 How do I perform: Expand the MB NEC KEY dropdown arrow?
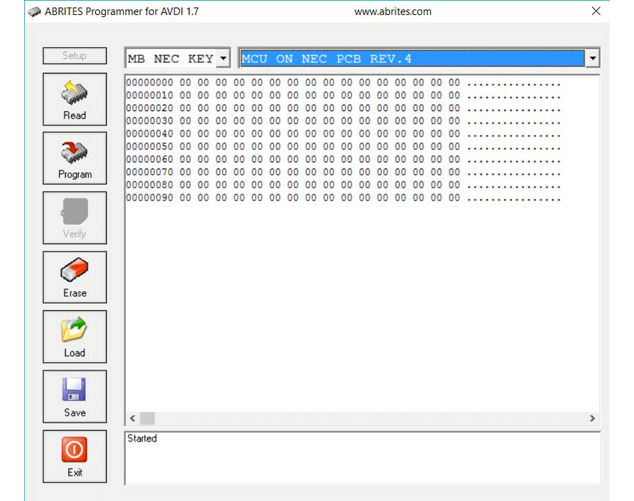click(223, 58)
